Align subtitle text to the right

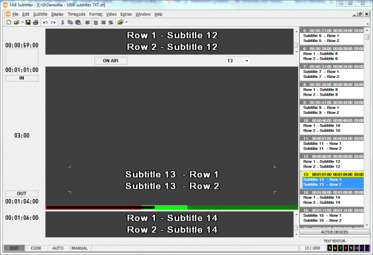[103, 23]
